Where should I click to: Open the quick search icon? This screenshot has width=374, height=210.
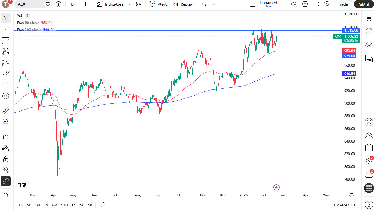tap(294, 4)
